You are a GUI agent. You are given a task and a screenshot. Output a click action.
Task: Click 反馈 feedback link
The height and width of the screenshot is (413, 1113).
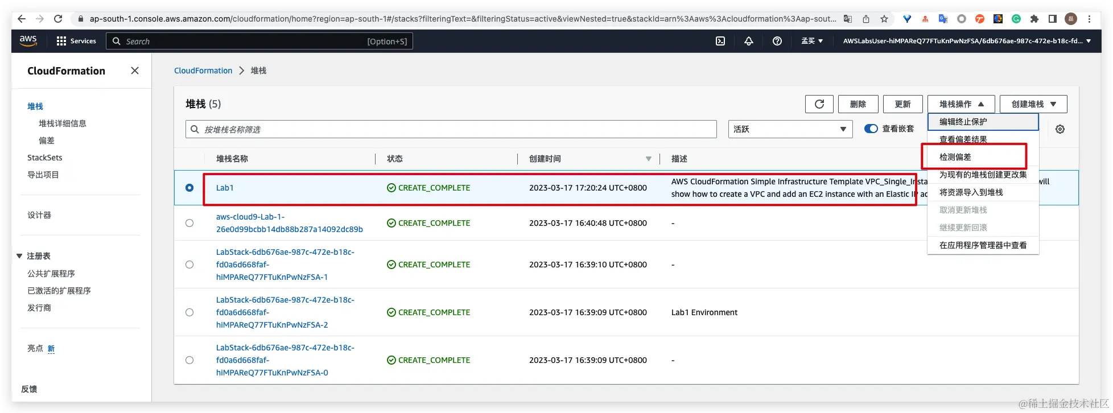(29, 389)
